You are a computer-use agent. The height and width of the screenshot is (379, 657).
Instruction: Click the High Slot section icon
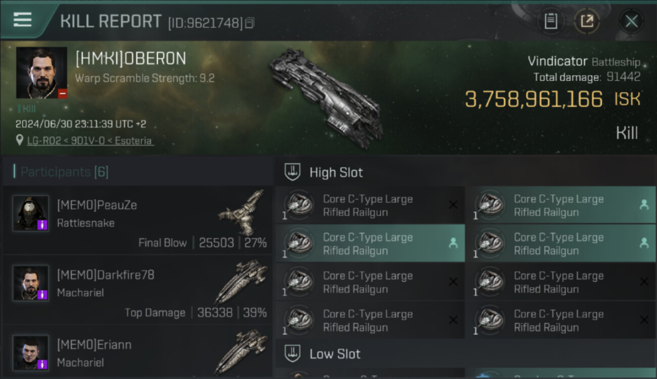tap(293, 172)
